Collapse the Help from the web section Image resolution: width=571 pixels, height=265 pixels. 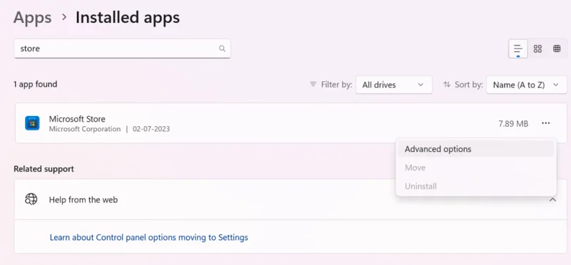point(552,200)
